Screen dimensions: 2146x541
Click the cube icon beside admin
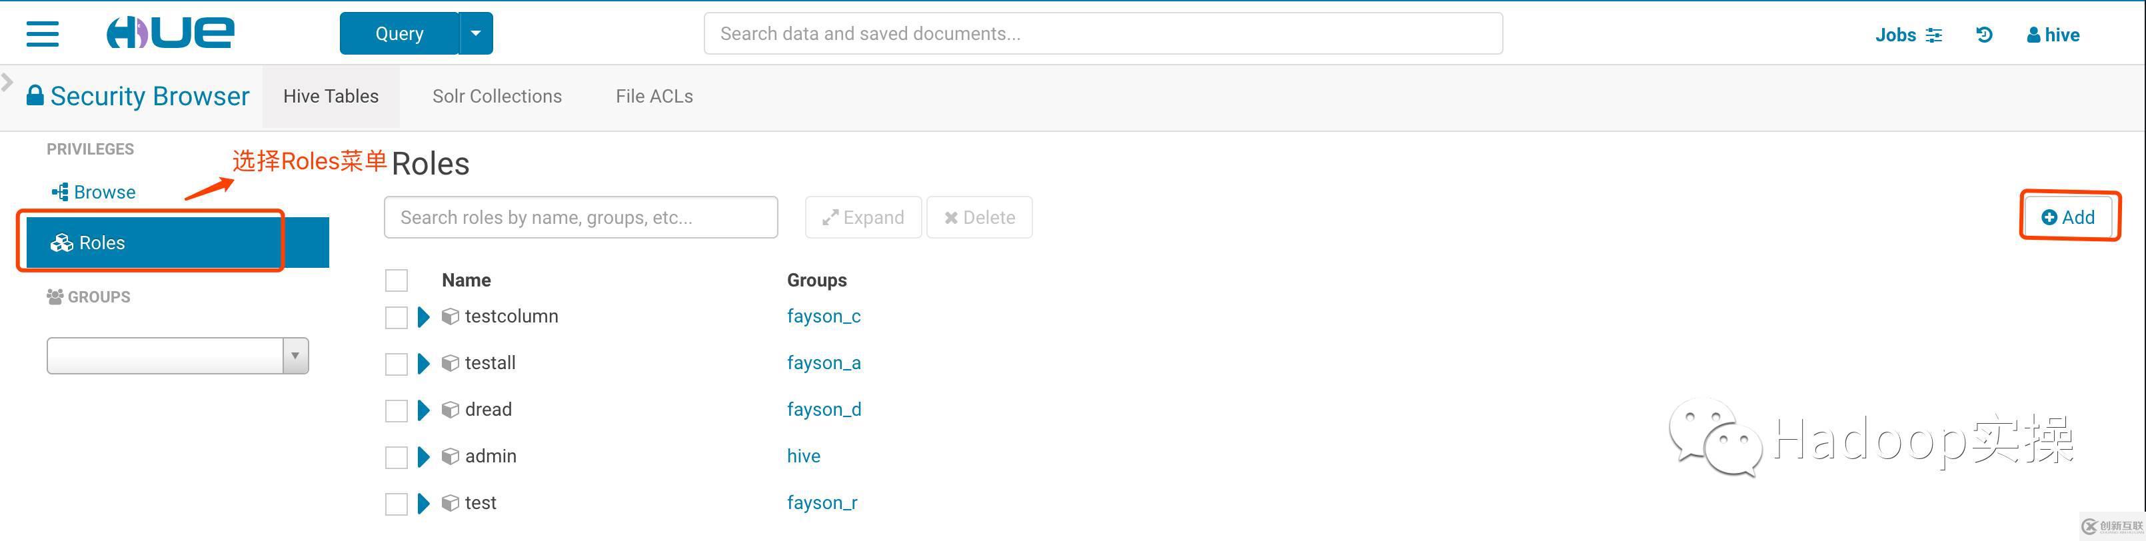[450, 457]
